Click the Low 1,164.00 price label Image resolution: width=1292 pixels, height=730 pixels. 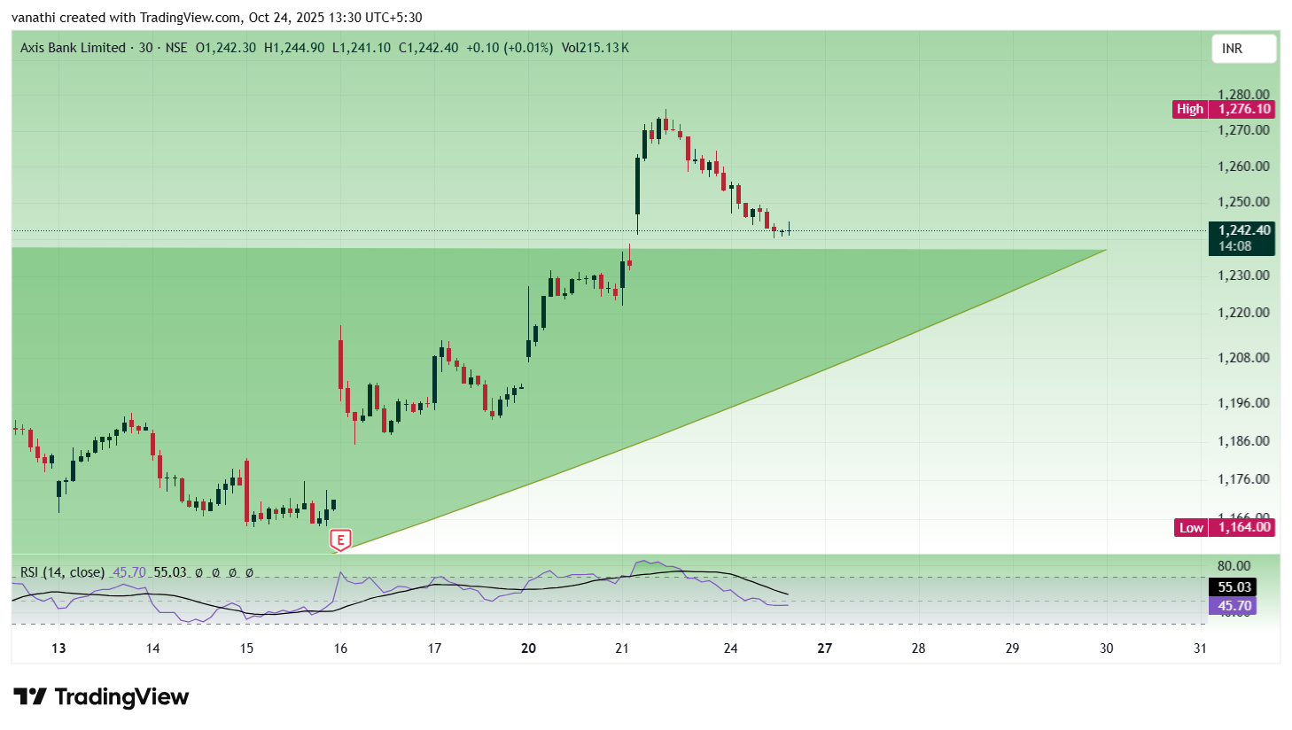[1224, 527]
